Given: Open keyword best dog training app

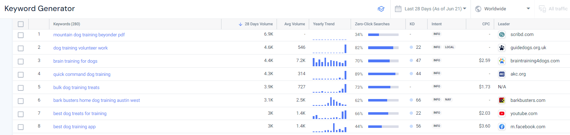Looking at the screenshot, I should (x=74, y=127).
